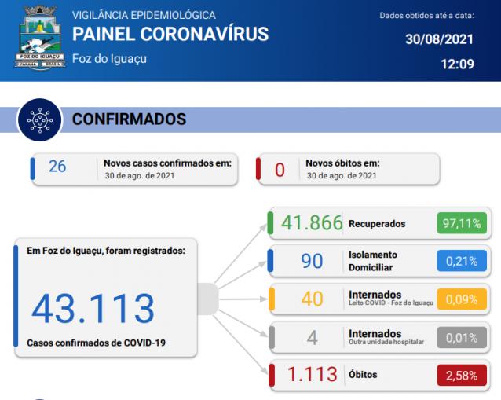Click the new confirmed cases number 26
This screenshot has width=501, height=400.
point(57,167)
